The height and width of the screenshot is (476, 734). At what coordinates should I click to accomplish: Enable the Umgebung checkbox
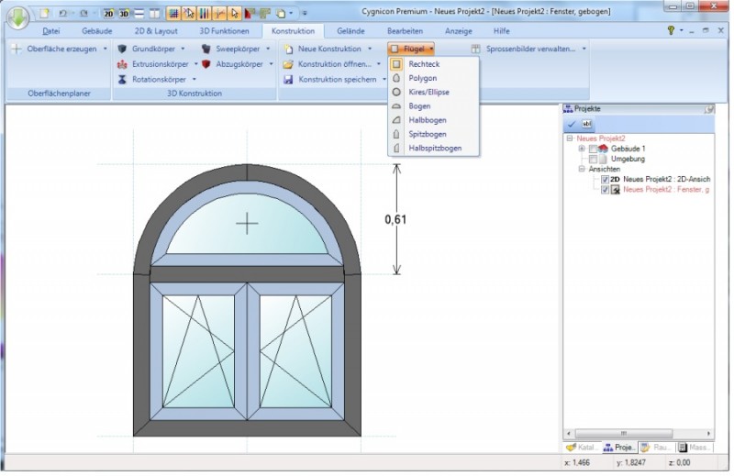coord(593,159)
